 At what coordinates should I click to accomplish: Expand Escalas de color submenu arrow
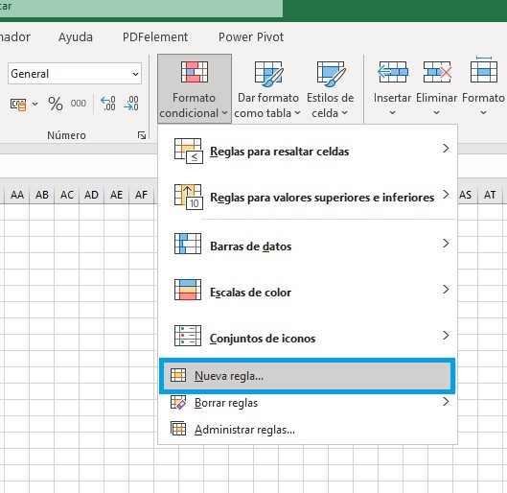click(446, 290)
